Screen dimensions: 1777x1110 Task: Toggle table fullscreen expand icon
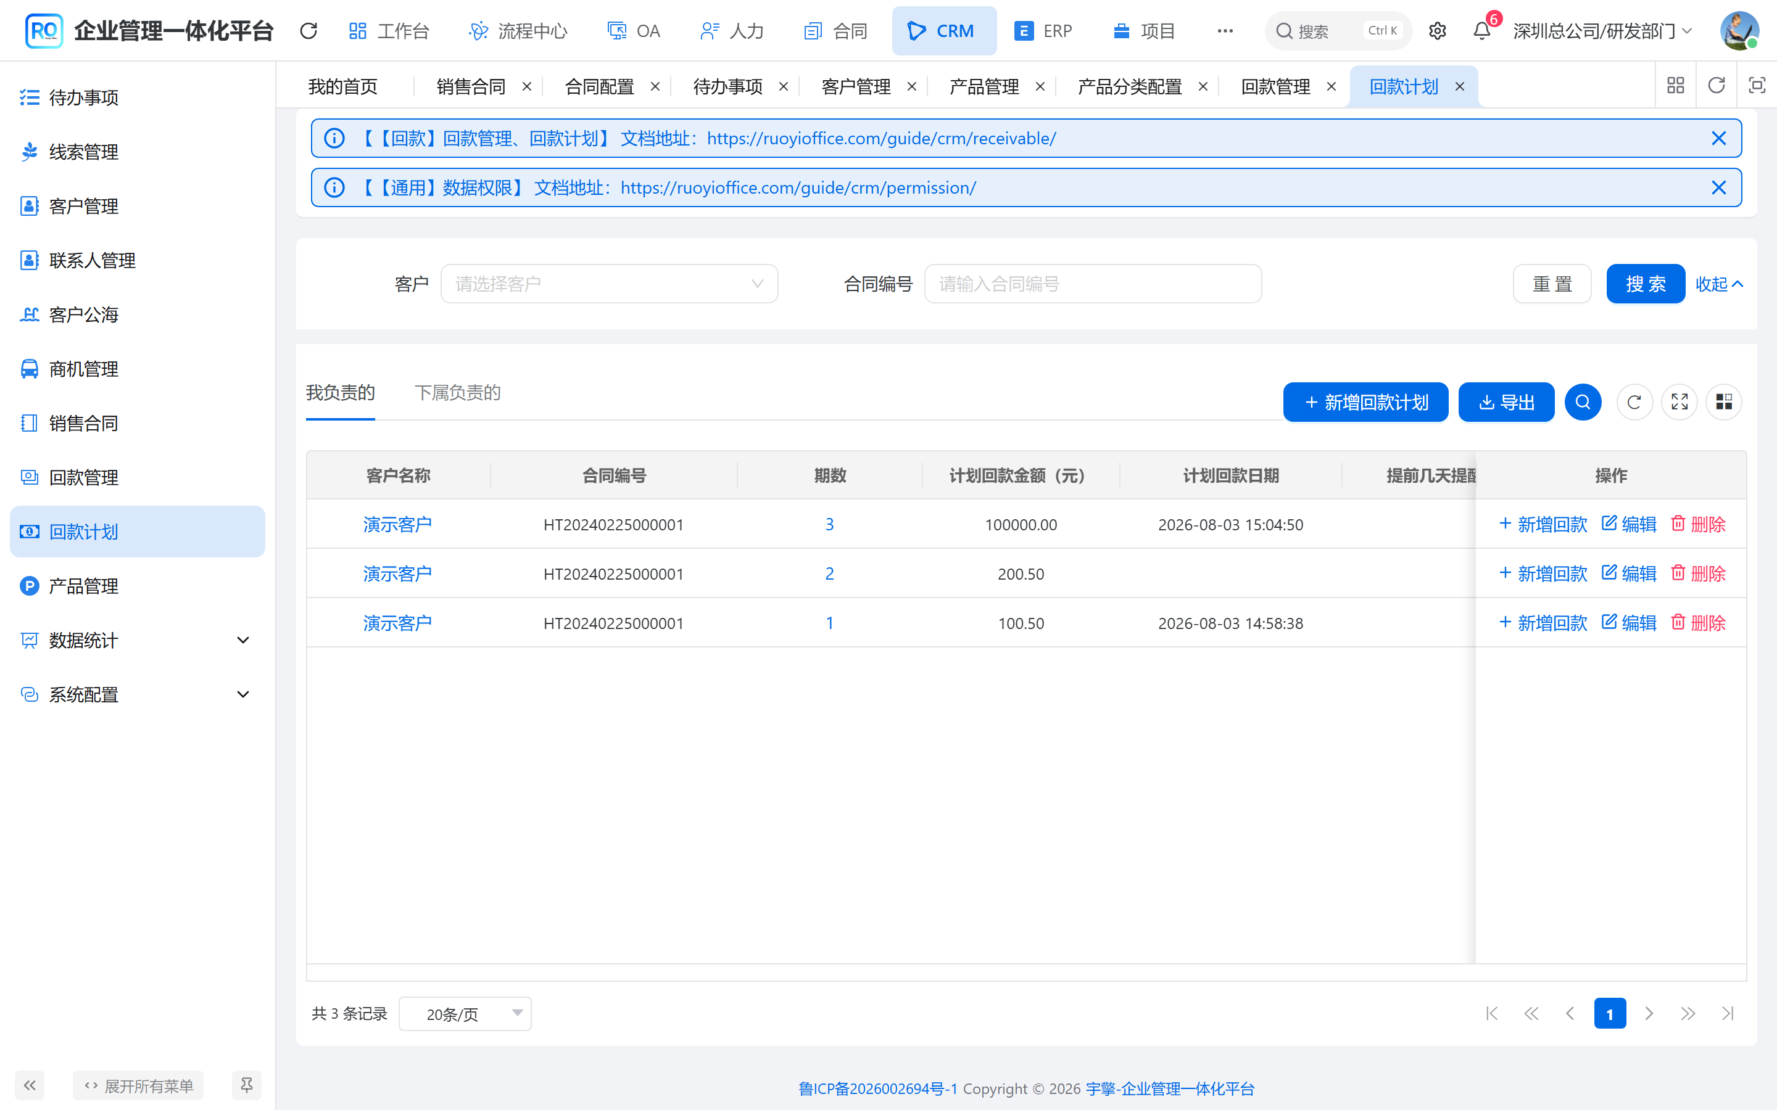(1680, 402)
